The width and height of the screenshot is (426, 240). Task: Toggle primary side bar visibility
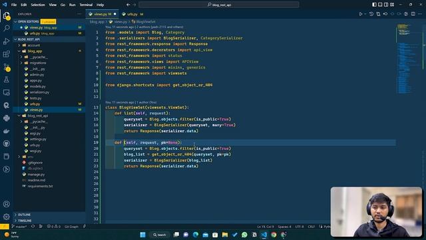374,5
